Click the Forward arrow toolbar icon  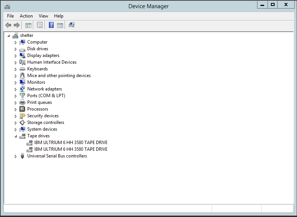[x=17, y=25]
